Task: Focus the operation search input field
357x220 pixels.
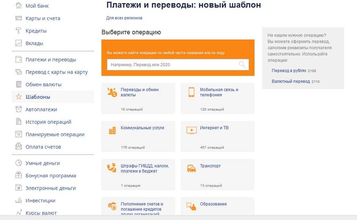Action: (x=171, y=65)
